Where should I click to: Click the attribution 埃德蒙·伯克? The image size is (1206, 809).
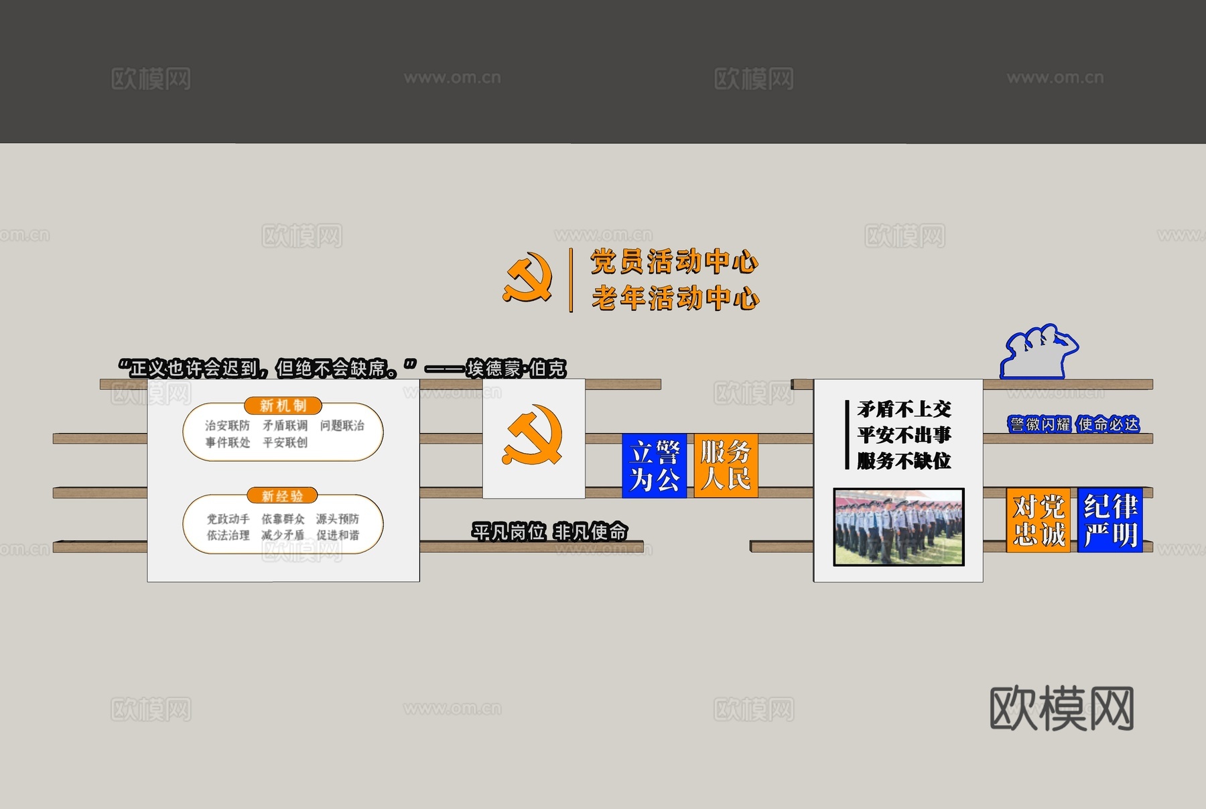click(517, 368)
